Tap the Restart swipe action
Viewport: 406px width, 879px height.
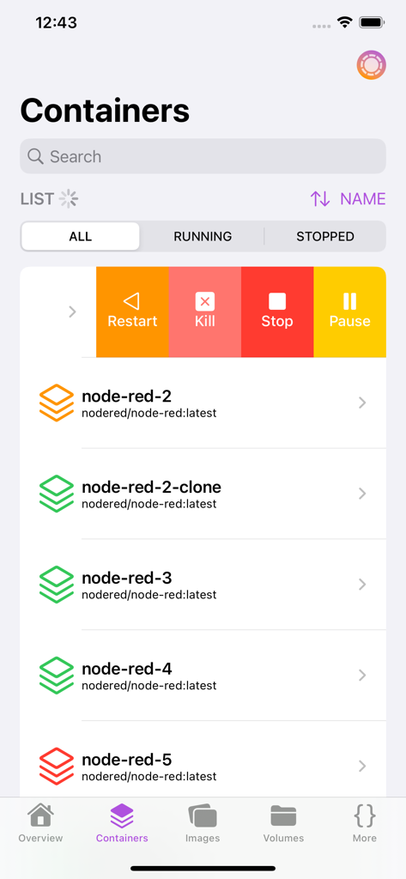pyautogui.click(x=132, y=312)
